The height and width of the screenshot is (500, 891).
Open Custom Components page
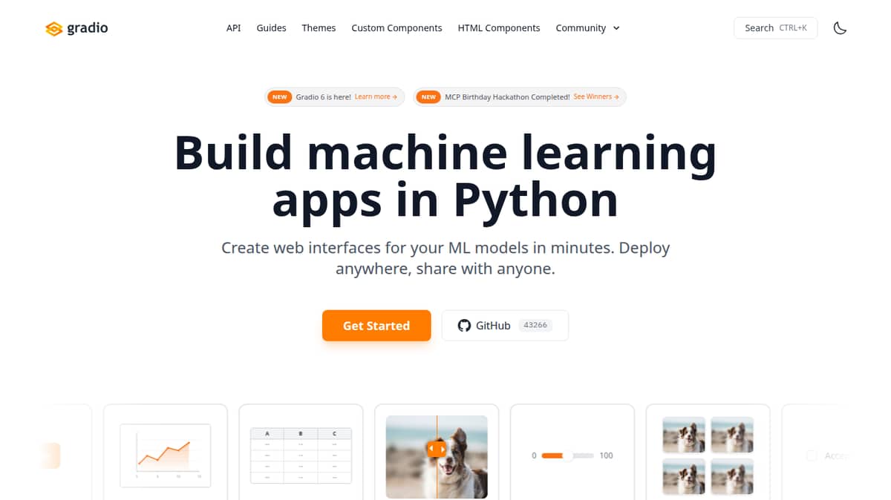point(396,28)
